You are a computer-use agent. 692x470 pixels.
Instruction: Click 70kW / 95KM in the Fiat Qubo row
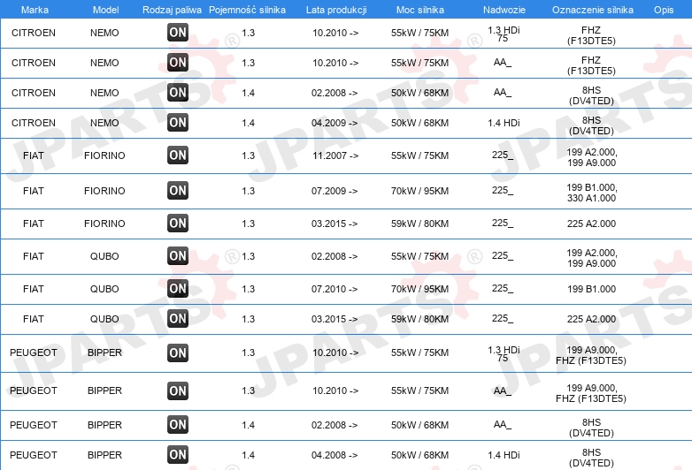click(x=419, y=289)
